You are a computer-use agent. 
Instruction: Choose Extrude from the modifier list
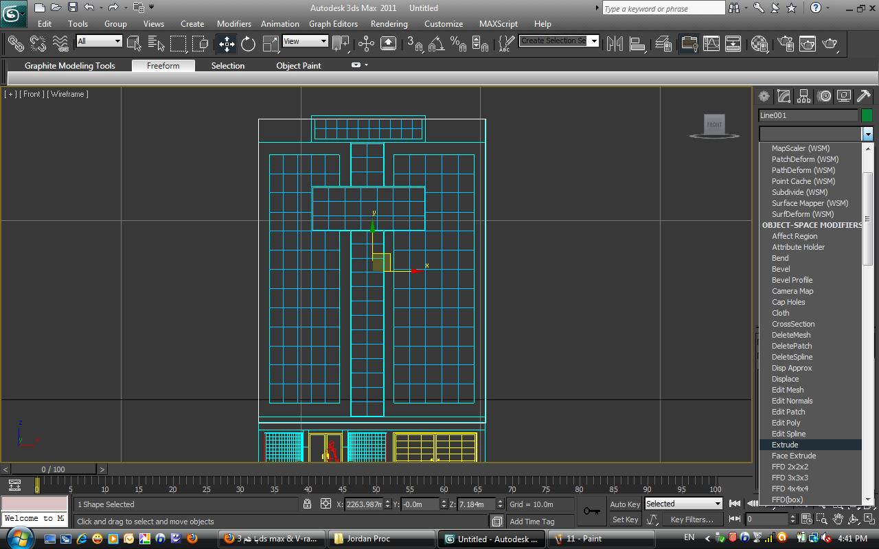[x=785, y=445]
